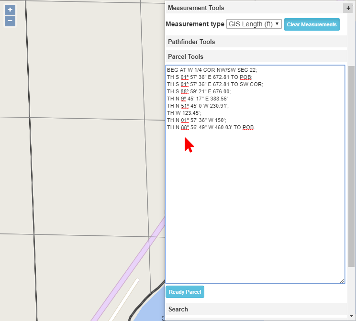Open the Measurement type dropdown
Screen dimensions: 356x321
(x=254, y=24)
